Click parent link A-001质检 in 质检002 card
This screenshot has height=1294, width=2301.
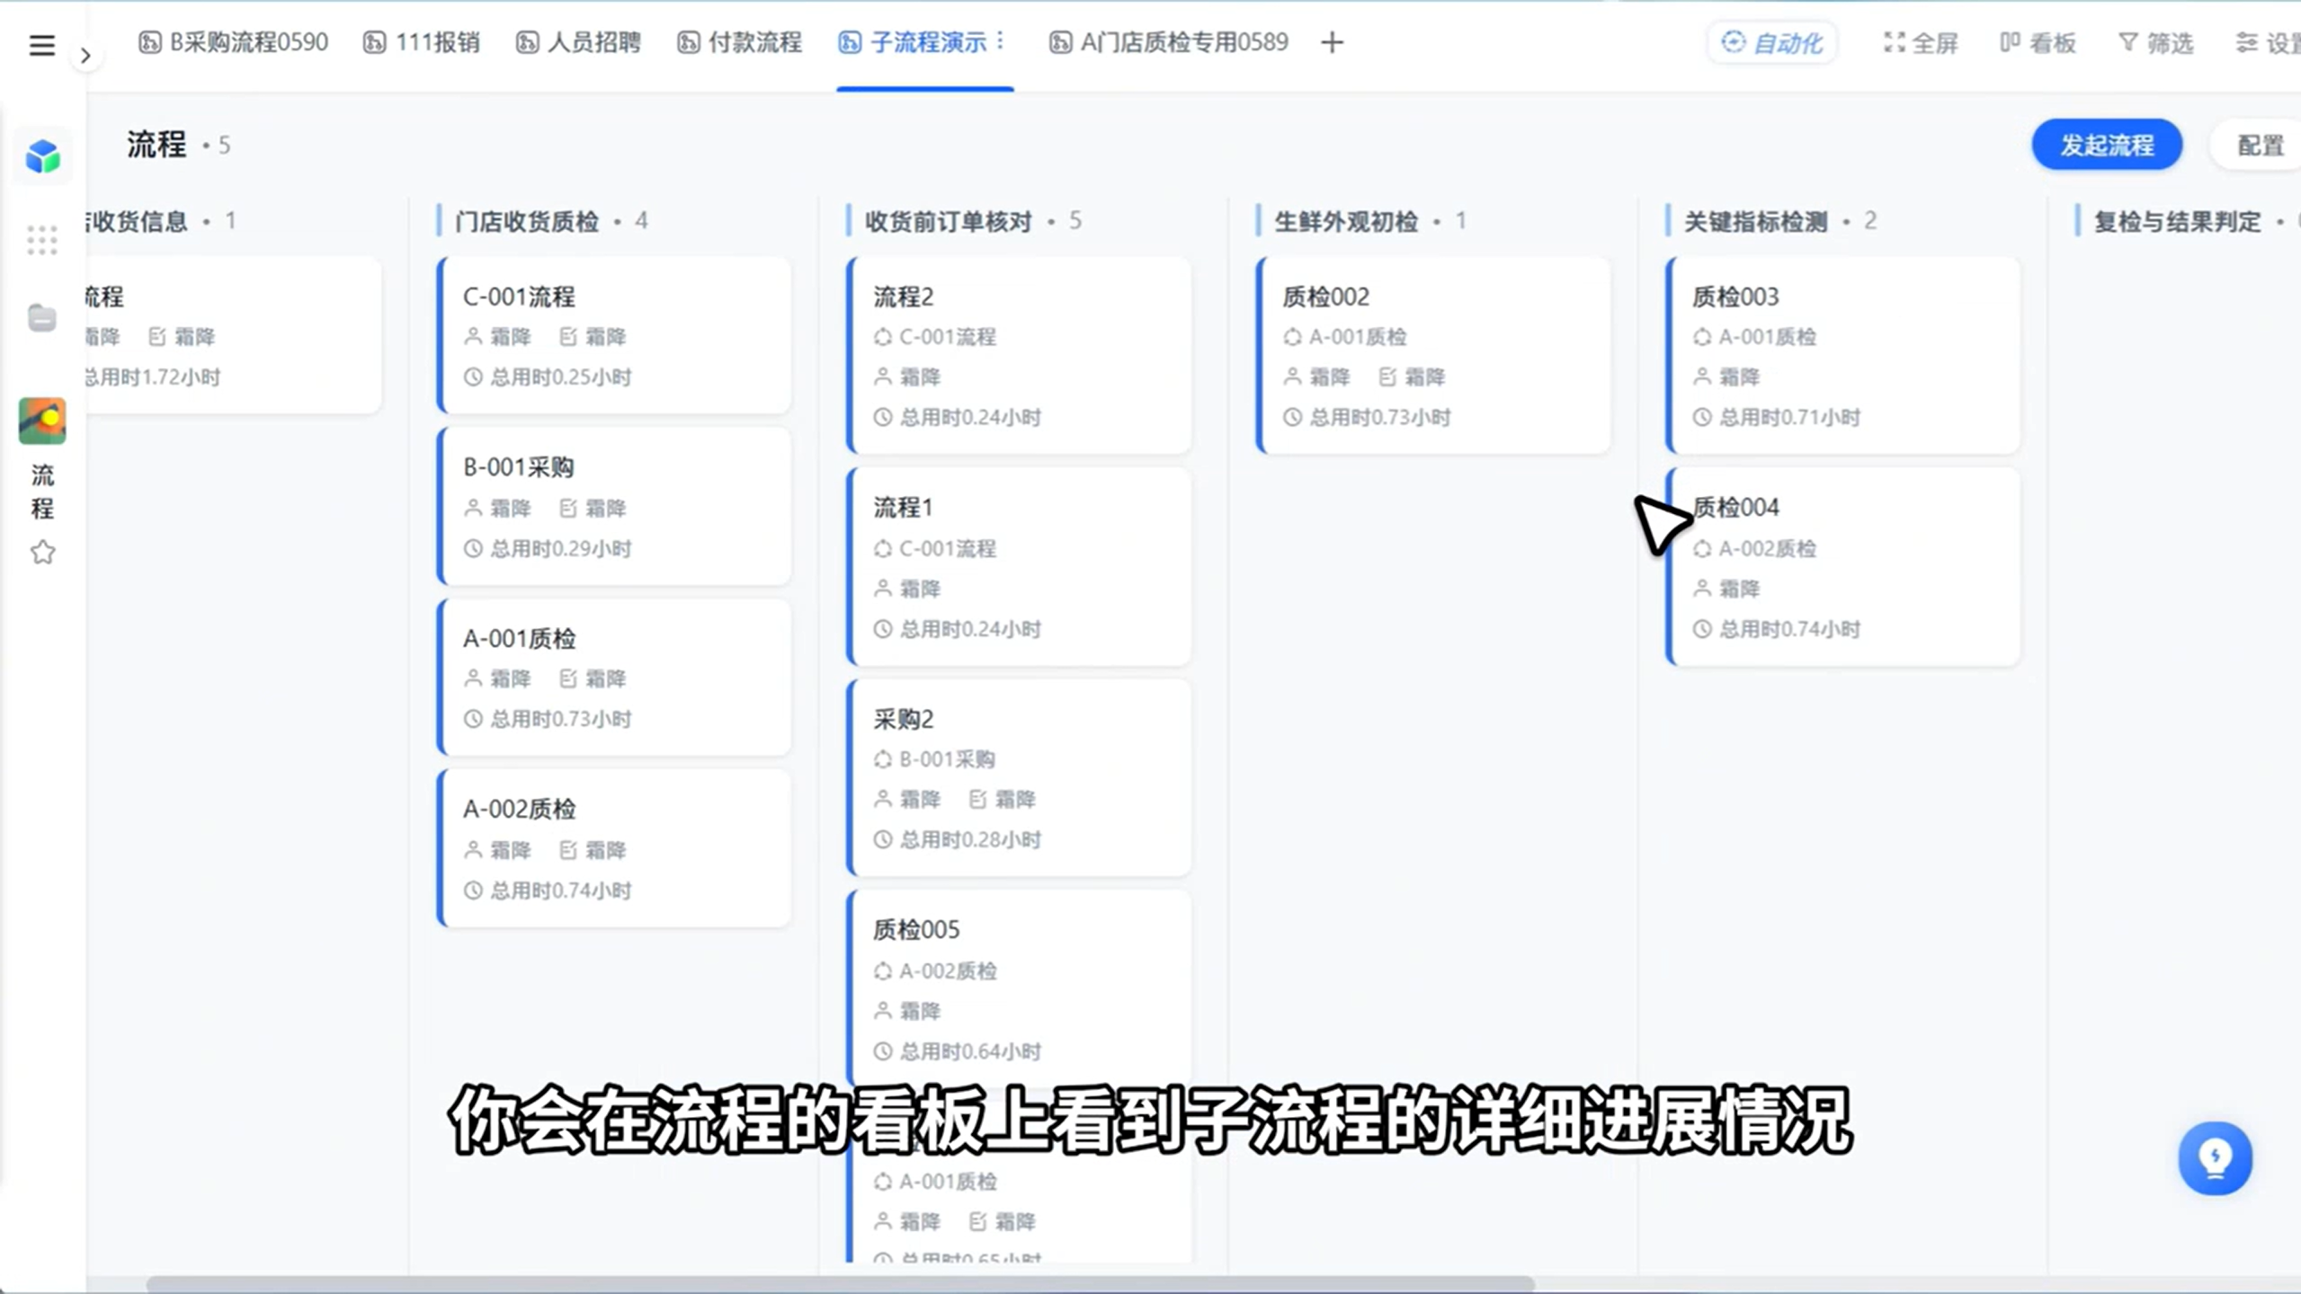tap(1358, 337)
